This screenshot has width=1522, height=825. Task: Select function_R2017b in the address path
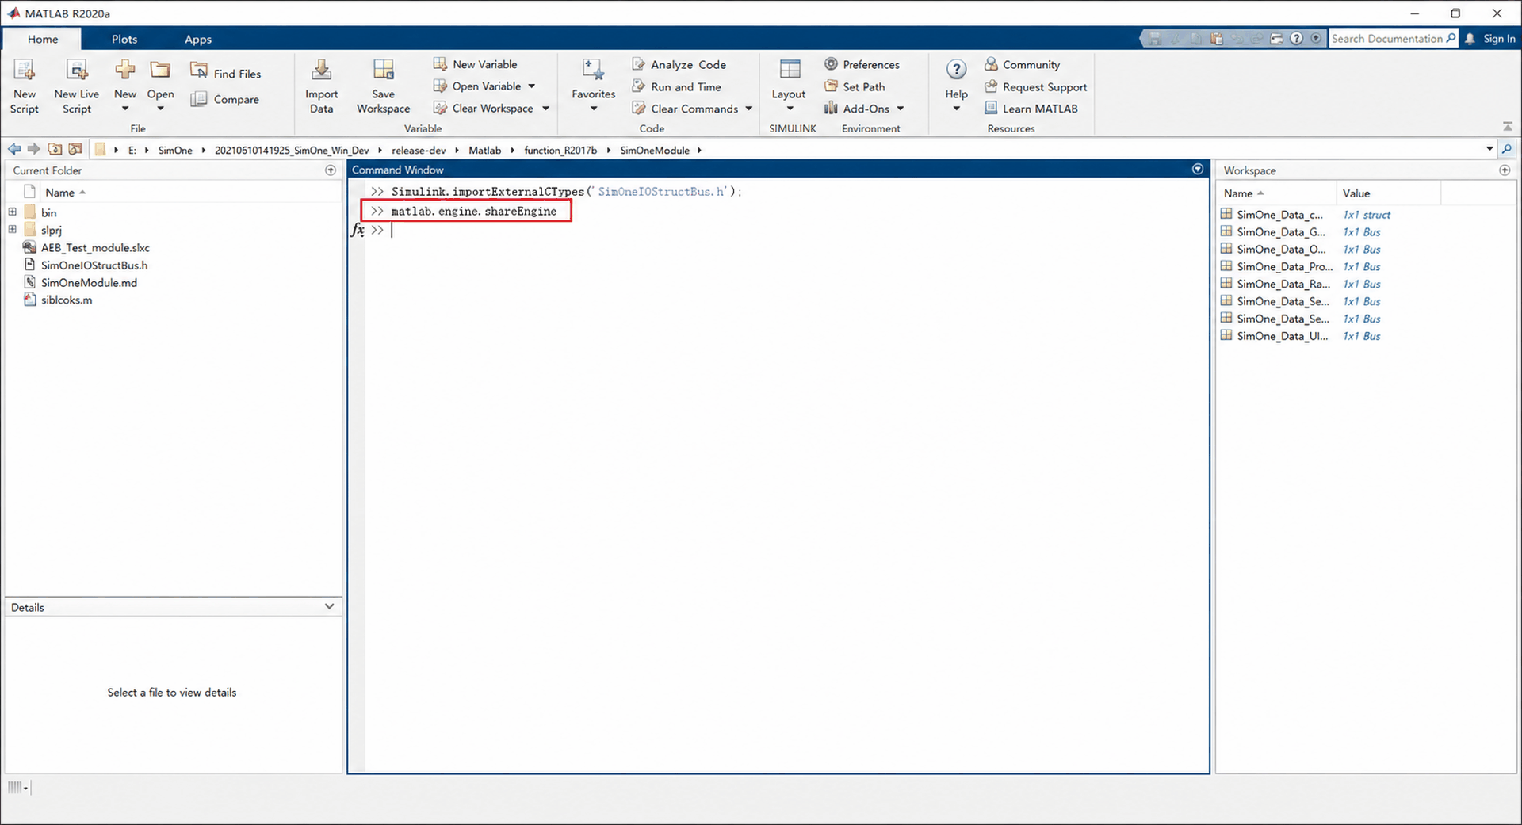560,150
